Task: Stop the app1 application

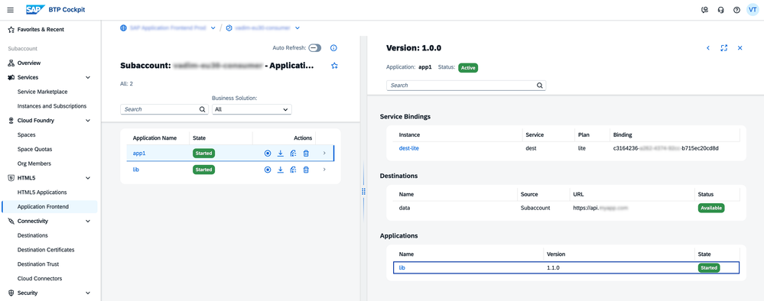Action: pyautogui.click(x=268, y=154)
